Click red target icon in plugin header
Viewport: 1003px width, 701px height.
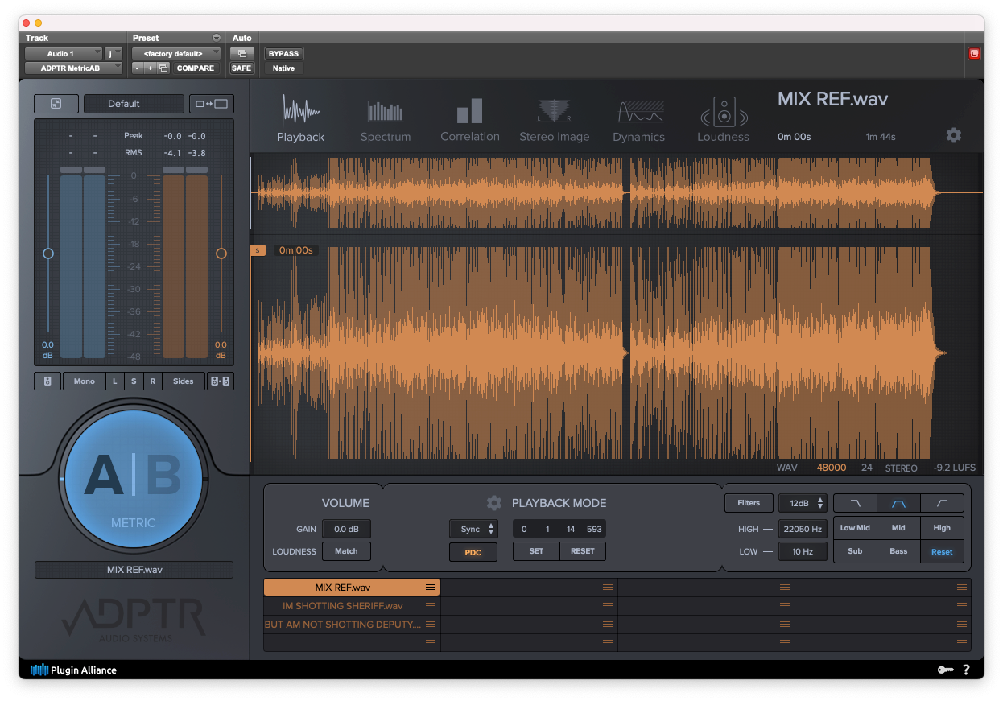974,54
